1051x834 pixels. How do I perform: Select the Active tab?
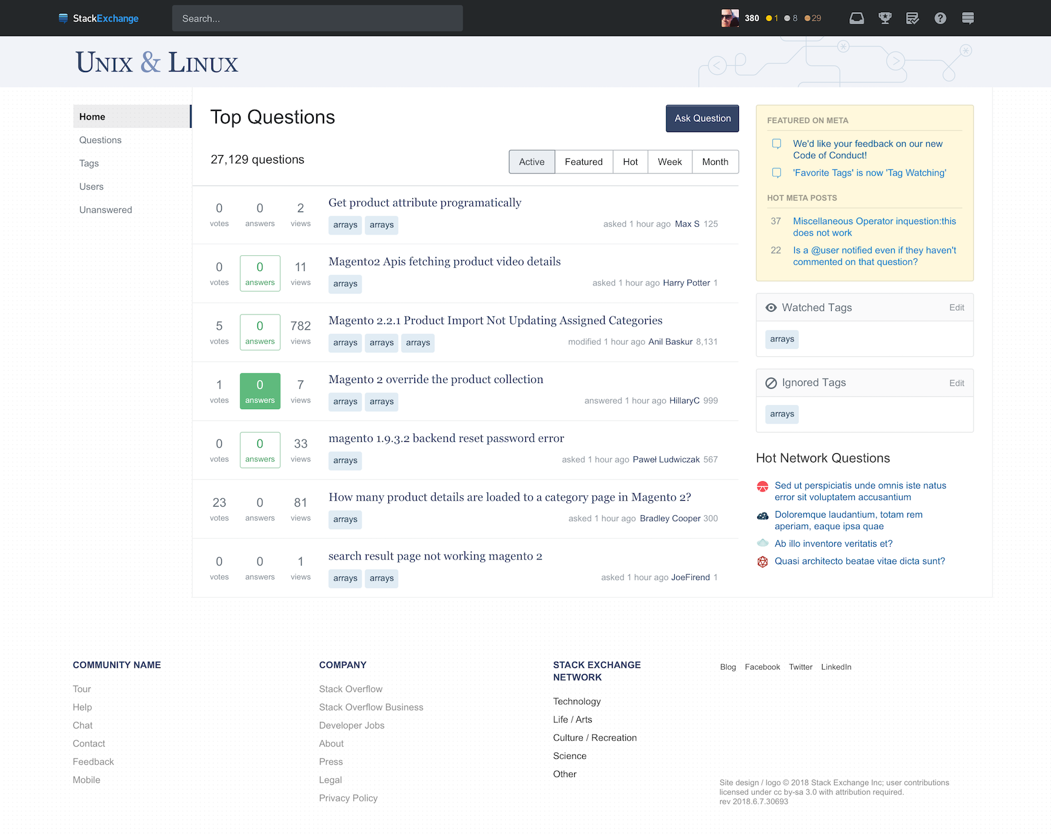tap(532, 162)
